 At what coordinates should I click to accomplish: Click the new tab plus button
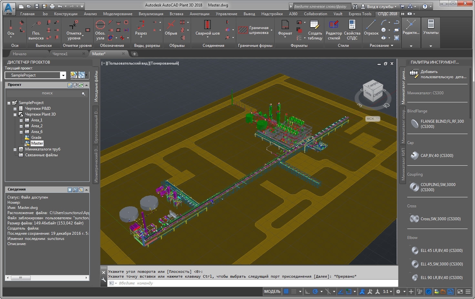pos(135,54)
